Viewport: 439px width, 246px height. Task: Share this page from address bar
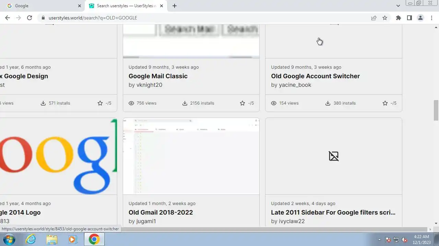(x=374, y=18)
